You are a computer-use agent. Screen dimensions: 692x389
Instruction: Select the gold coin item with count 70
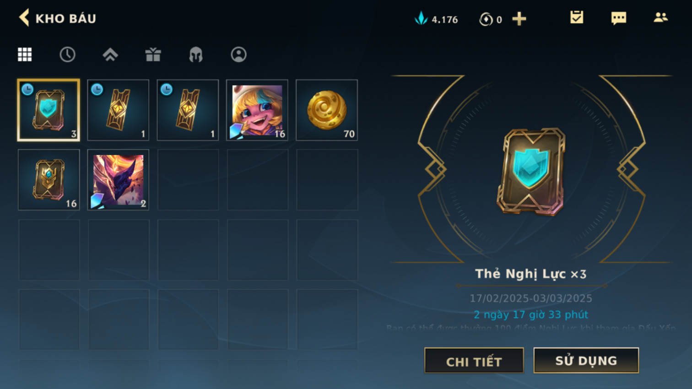pos(327,110)
